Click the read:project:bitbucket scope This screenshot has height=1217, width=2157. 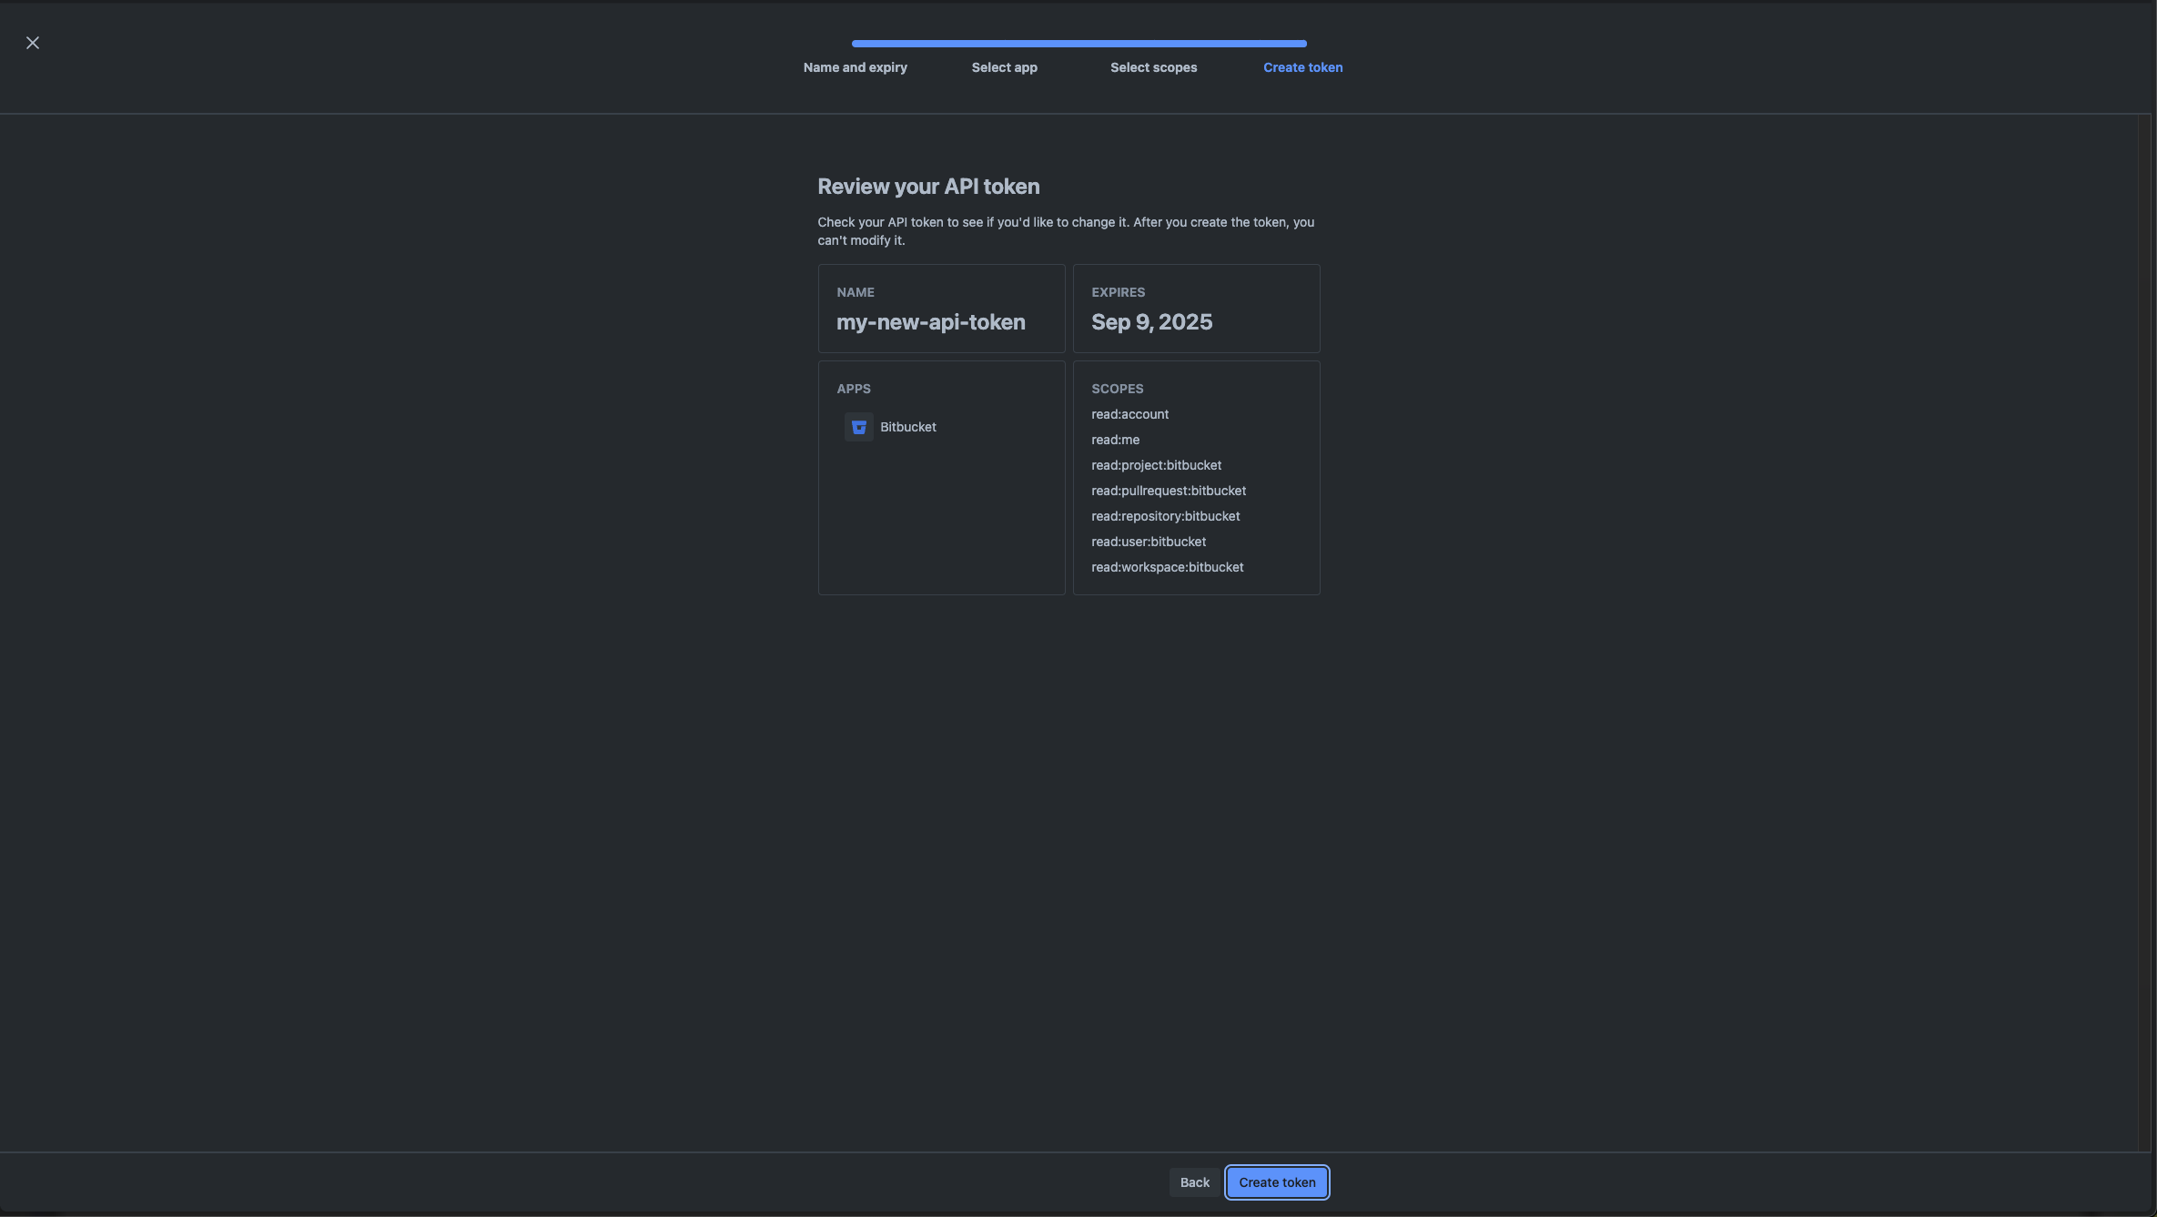click(1156, 465)
